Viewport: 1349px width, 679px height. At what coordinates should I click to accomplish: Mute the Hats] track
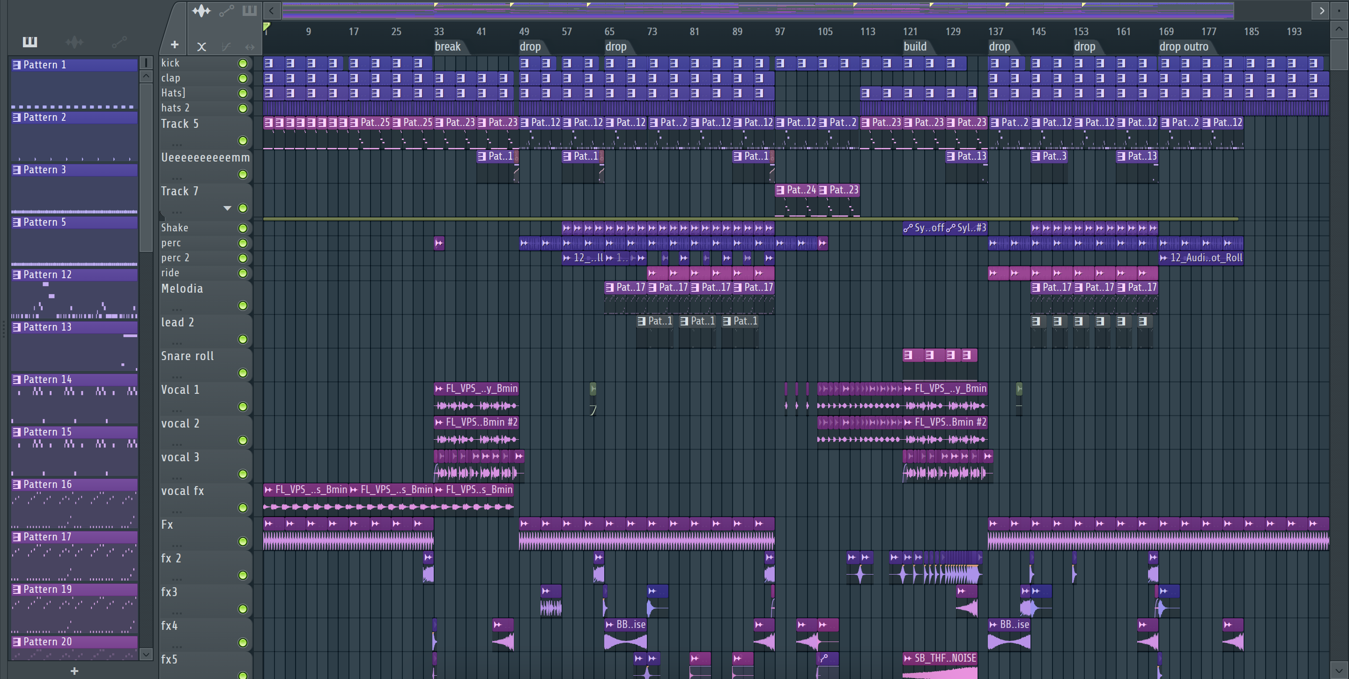coord(243,93)
